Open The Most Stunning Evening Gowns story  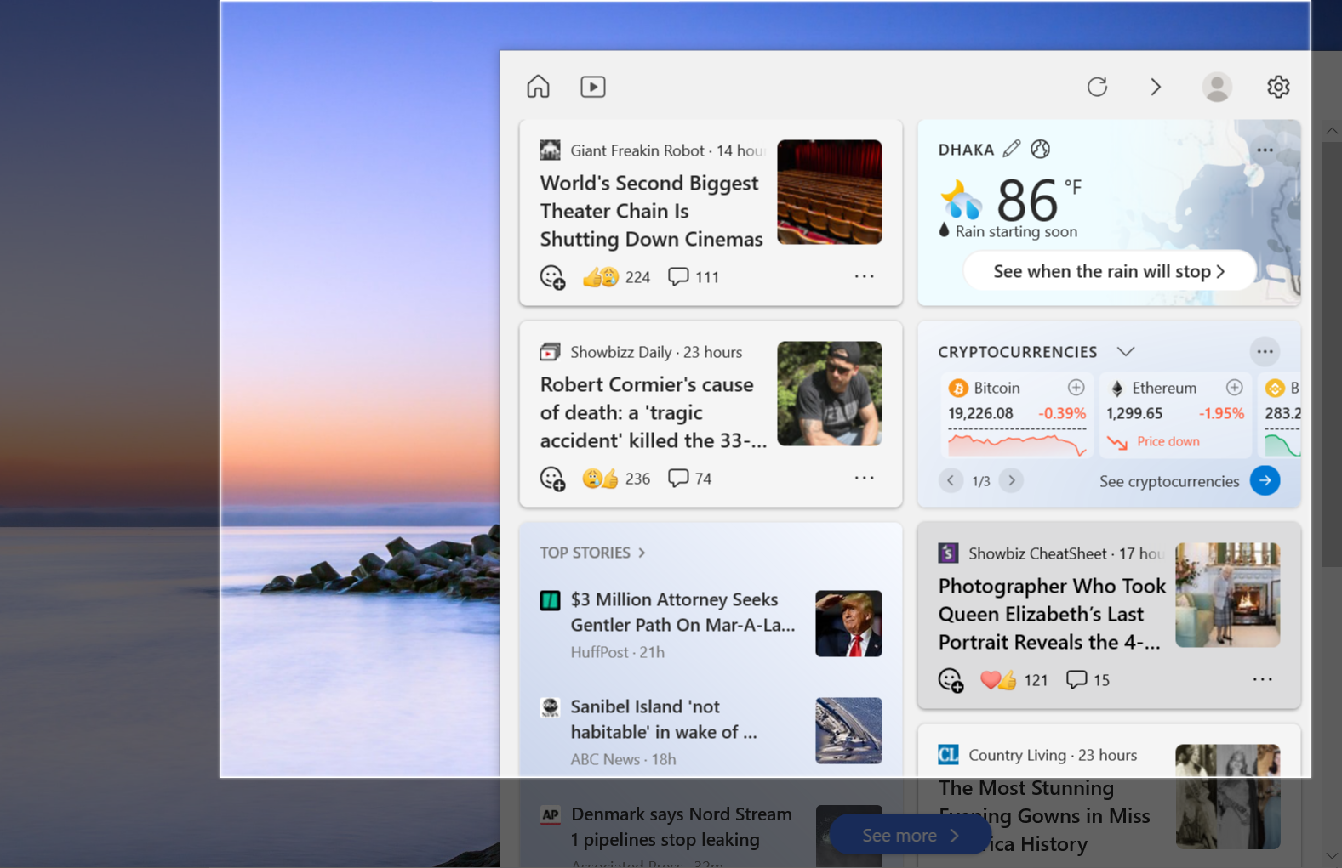coord(1044,815)
